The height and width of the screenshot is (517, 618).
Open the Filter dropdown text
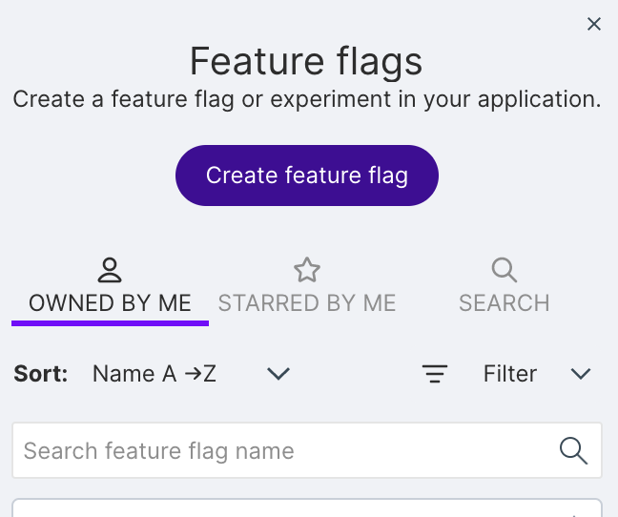[x=510, y=374]
